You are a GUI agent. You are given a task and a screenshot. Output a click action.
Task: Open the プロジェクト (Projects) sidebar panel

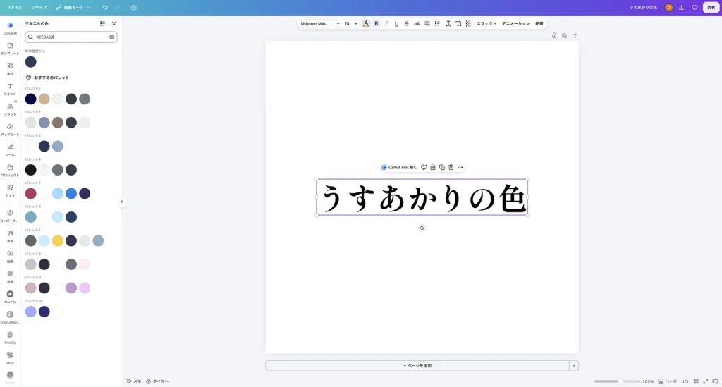tap(10, 170)
